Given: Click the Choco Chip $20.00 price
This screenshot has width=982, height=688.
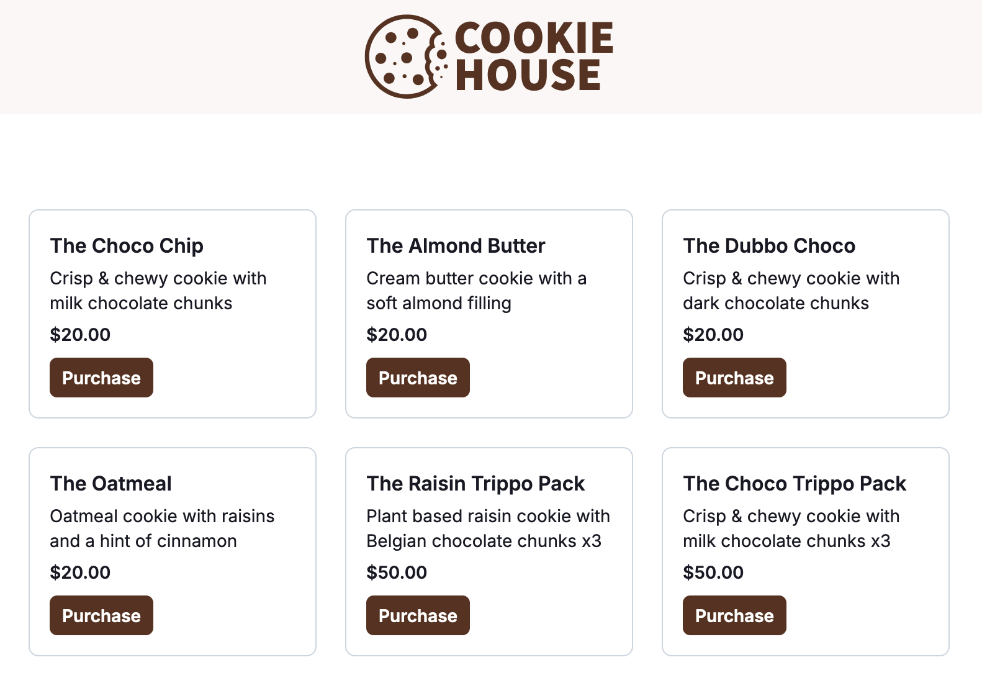Looking at the screenshot, I should point(80,335).
